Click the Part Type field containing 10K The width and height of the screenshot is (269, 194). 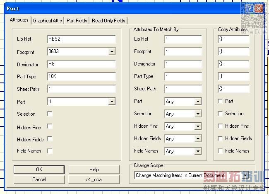(x=82, y=76)
